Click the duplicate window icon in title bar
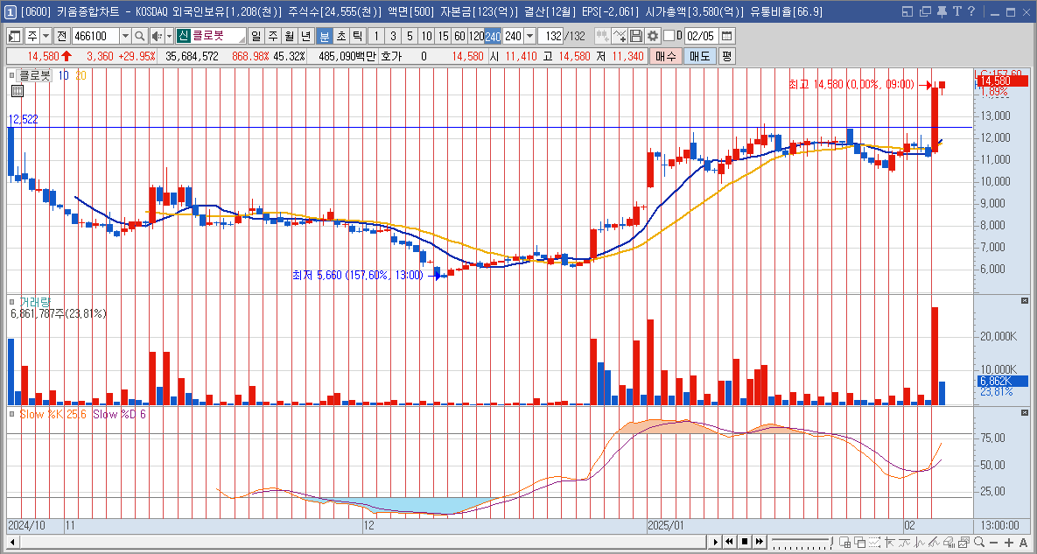Image resolution: width=1037 pixels, height=554 pixels. coord(925,11)
